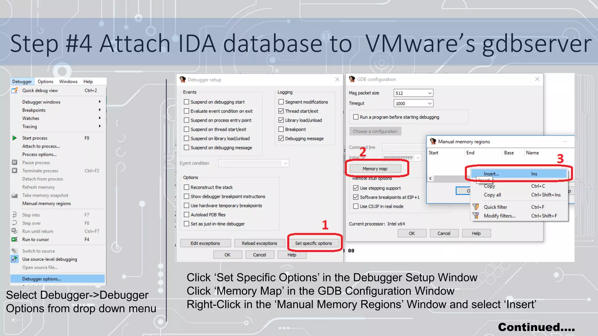Uncheck Software breakpoints at EIP+1
Screen dimensions: 598x336
click(x=356, y=197)
